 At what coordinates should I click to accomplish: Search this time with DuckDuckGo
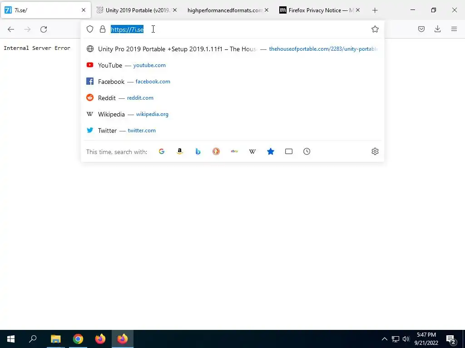pos(216,151)
